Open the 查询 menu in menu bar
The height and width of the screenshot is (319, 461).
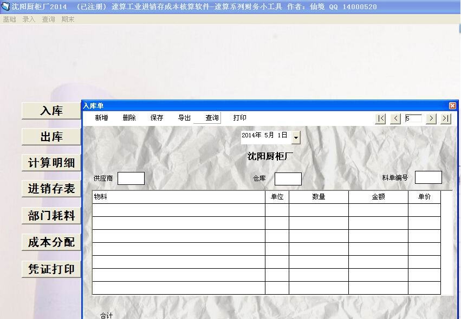click(48, 19)
